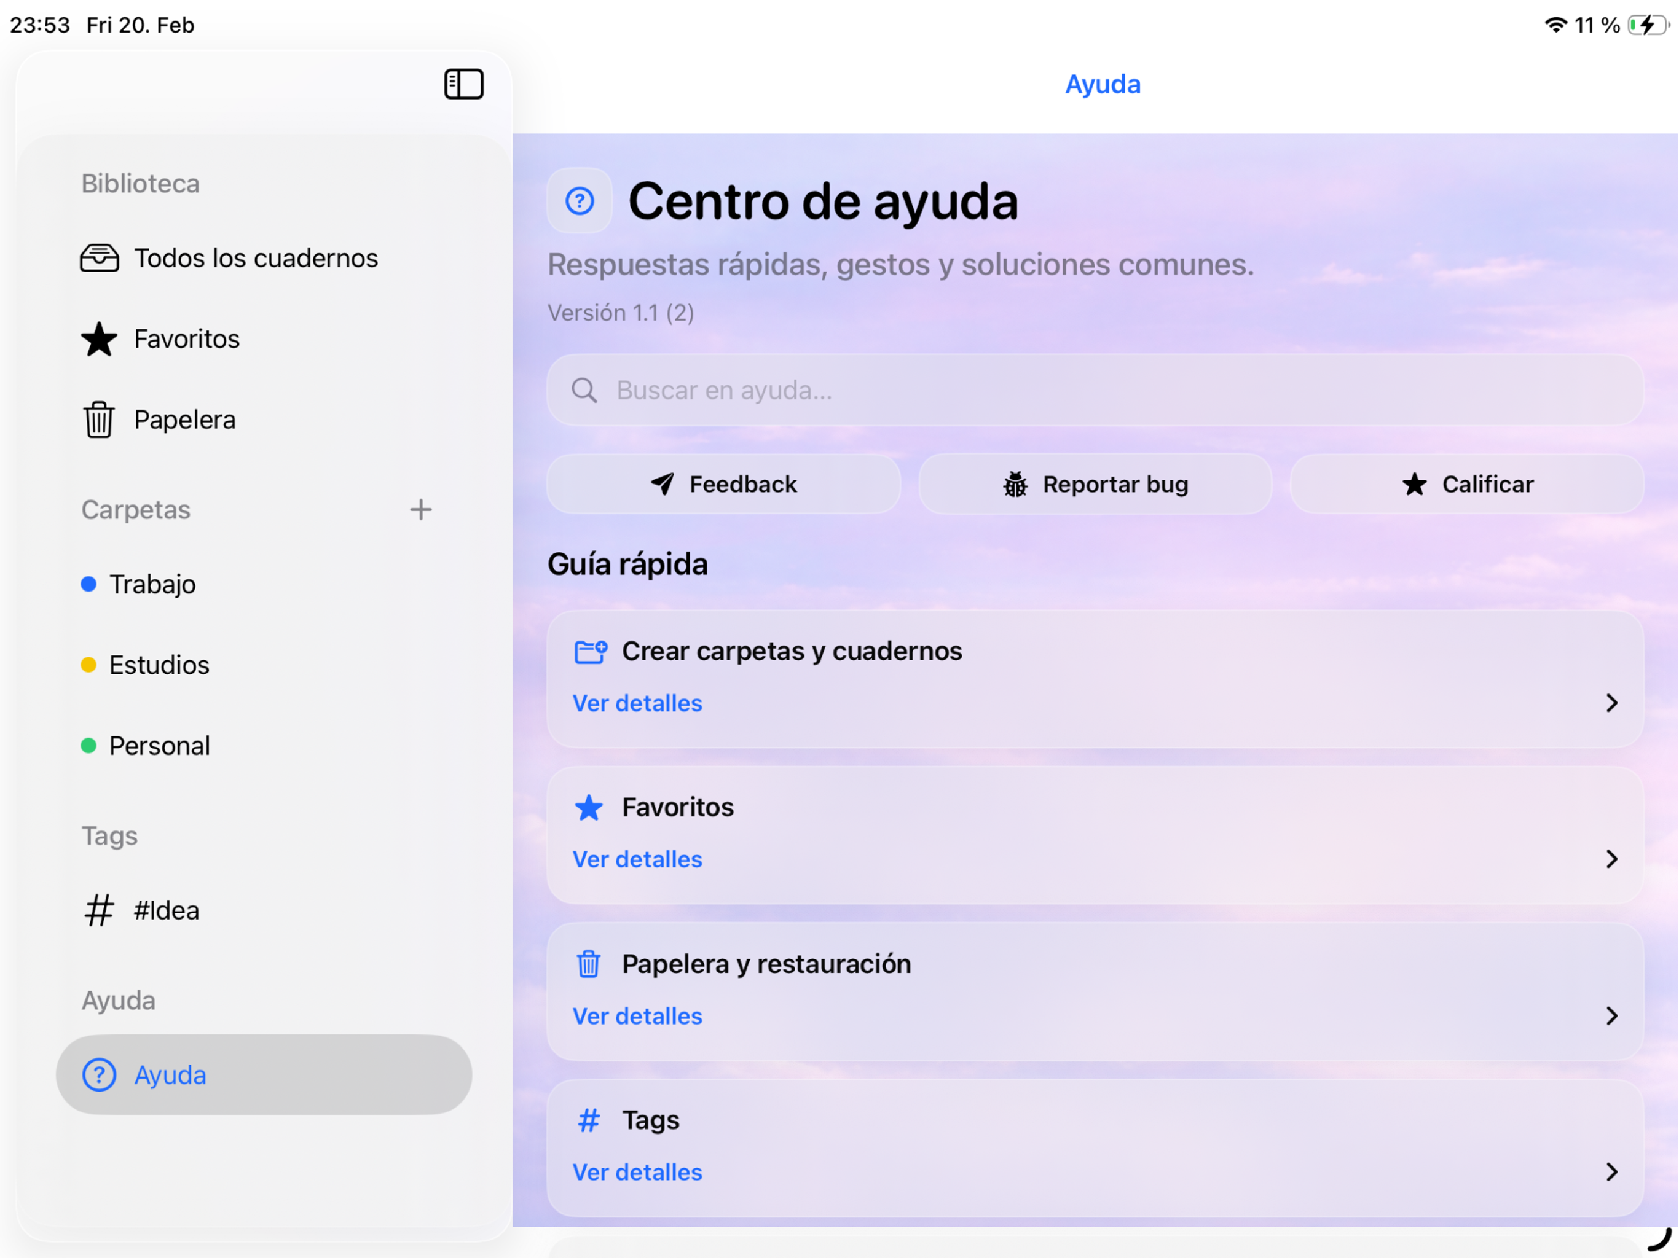Click the folder-plus icon on Crear carpetas card
The height and width of the screenshot is (1258, 1679).
click(591, 651)
